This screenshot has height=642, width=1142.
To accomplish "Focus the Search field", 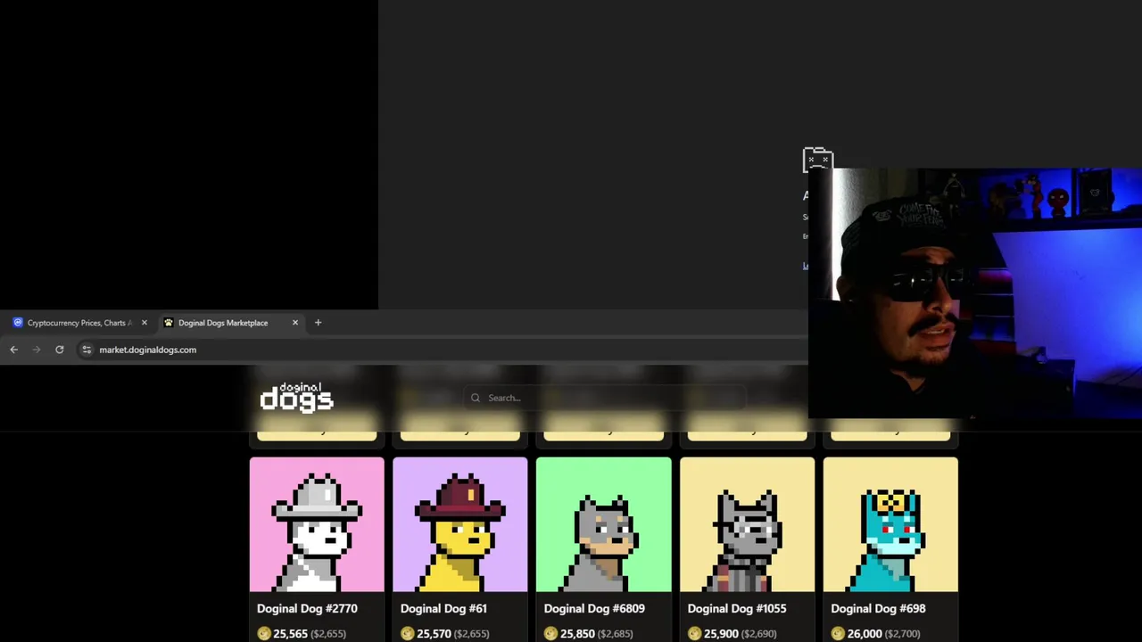I will pyautogui.click(x=605, y=398).
